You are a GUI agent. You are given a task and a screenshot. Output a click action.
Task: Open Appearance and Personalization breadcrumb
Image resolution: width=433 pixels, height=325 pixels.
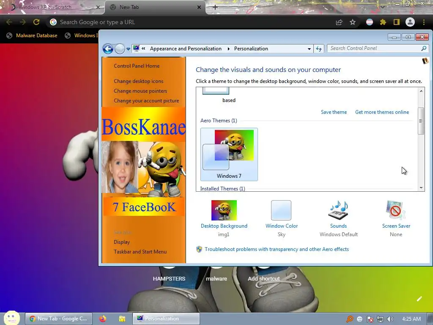click(186, 49)
